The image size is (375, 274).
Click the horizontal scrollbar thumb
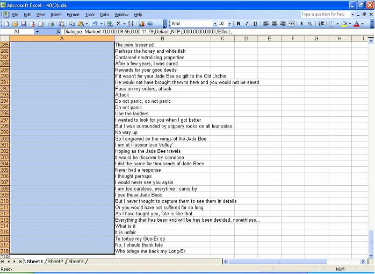pyautogui.click(x=278, y=262)
